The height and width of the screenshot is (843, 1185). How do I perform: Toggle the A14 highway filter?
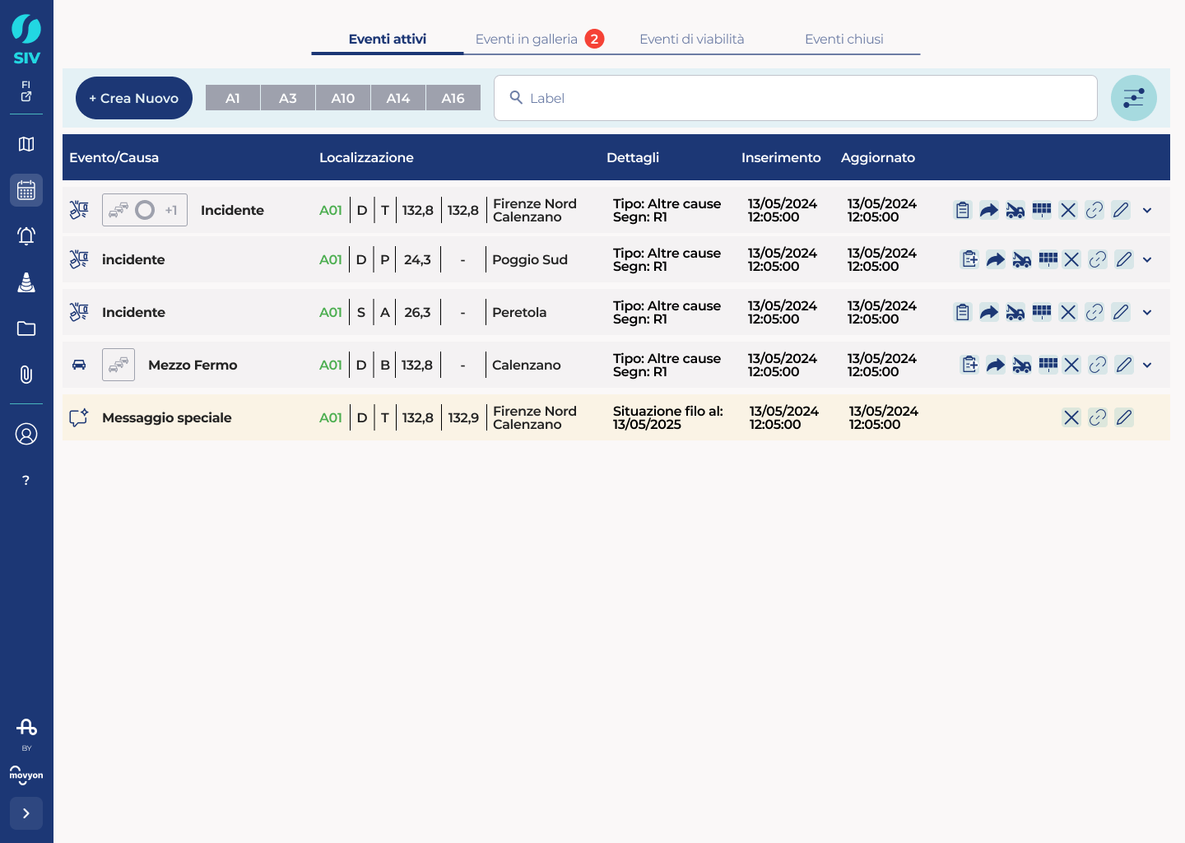click(398, 98)
